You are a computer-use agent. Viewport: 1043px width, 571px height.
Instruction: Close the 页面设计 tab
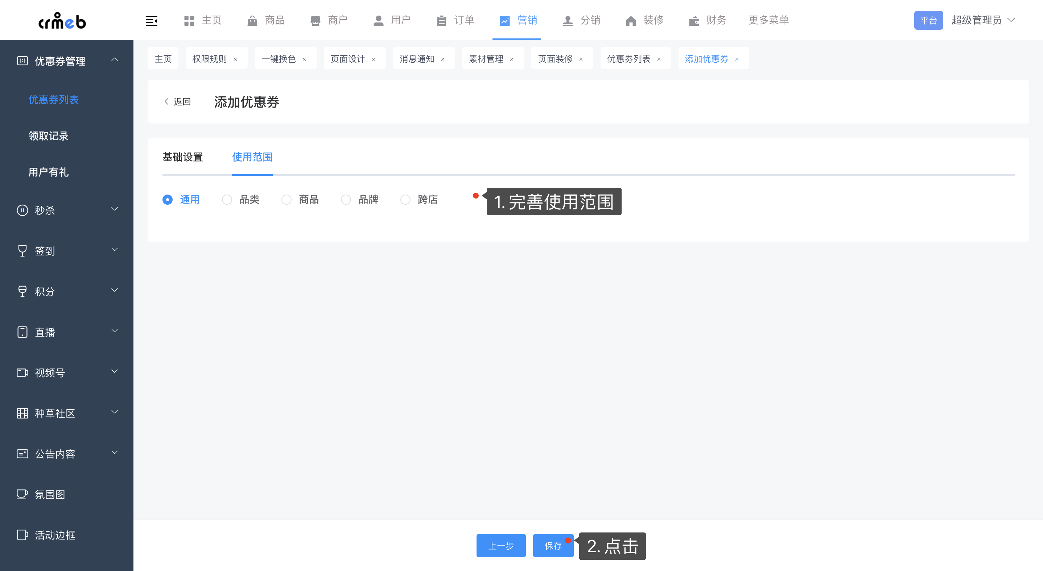373,59
